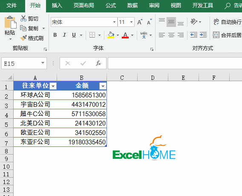Click the Cut scissors icon
The width and height of the screenshot is (242, 196).
coord(23,18)
